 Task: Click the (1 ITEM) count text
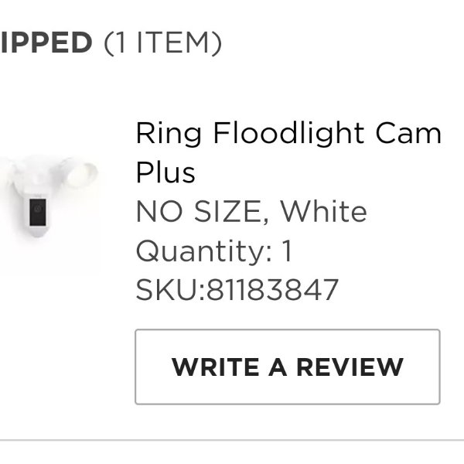[162, 43]
